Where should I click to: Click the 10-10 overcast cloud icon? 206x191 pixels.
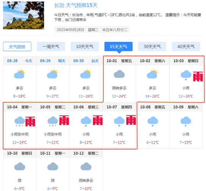tap(19, 167)
